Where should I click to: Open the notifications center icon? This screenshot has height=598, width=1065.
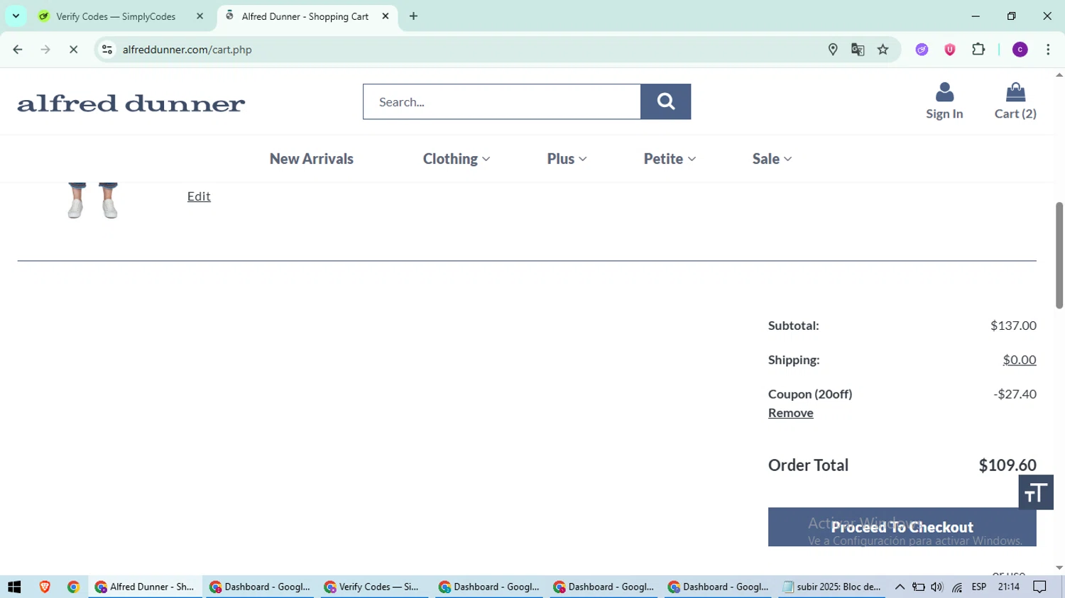1040,587
